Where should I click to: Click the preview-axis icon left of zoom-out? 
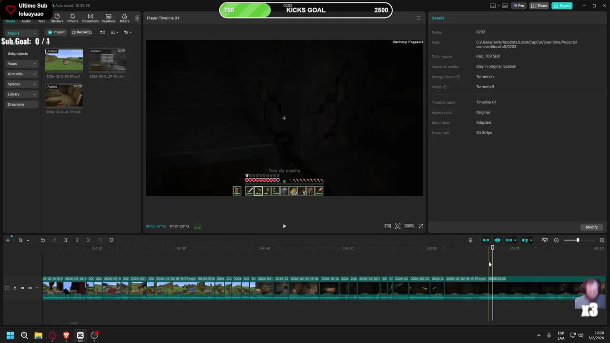pyautogui.click(x=545, y=240)
